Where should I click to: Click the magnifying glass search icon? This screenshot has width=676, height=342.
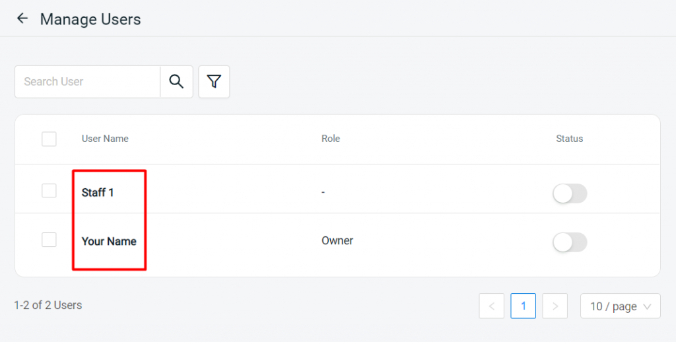coord(176,81)
